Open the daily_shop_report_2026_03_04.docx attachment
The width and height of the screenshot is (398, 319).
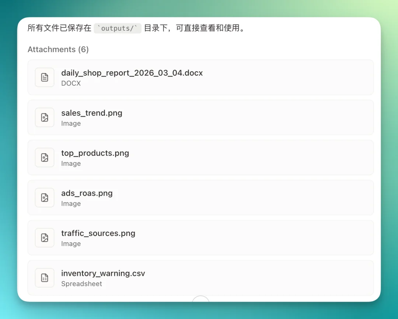click(x=201, y=78)
